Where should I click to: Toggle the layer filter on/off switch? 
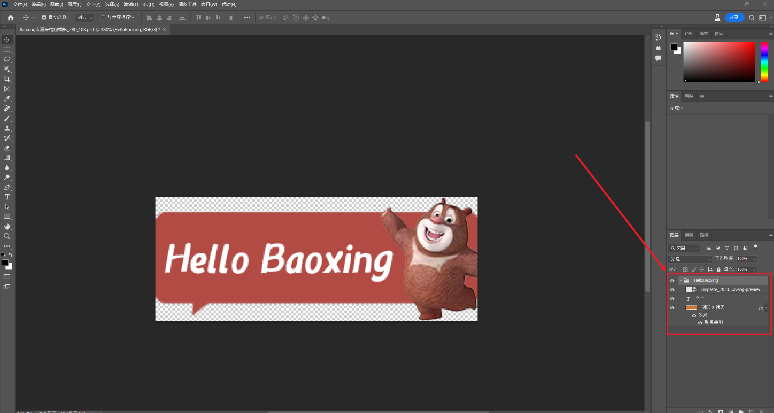756,247
